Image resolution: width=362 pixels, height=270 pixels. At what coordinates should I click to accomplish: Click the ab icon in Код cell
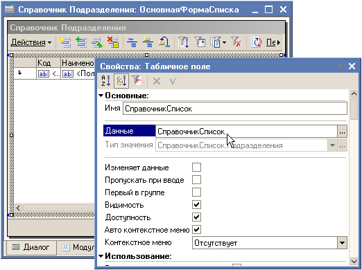[44, 74]
